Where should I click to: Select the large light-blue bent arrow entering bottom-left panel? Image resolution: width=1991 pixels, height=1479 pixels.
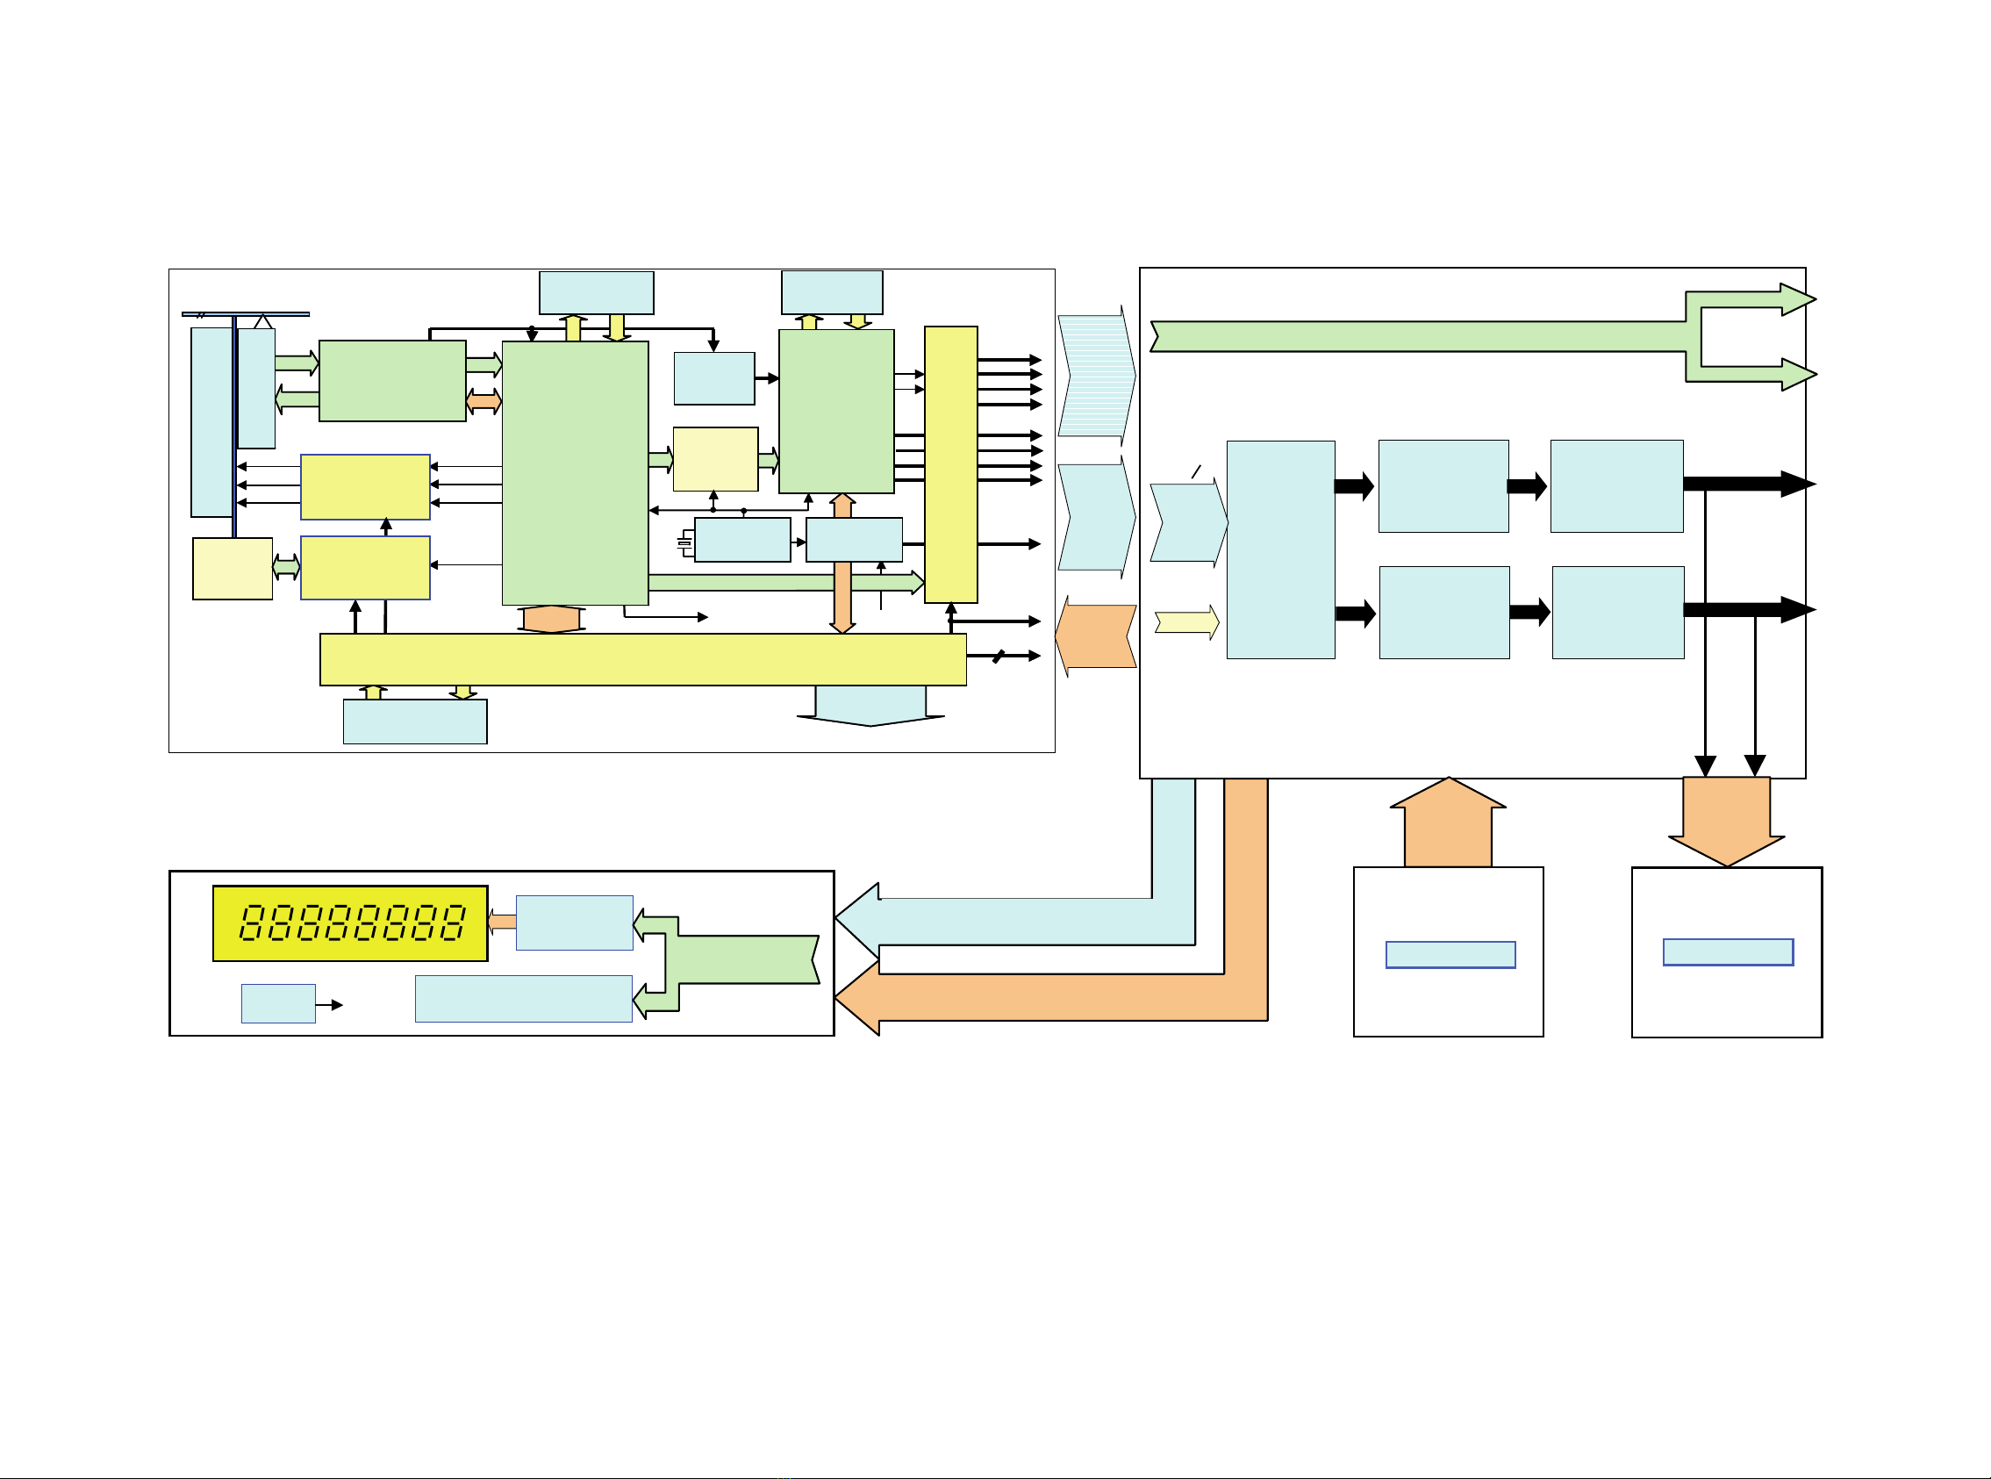pos(1029,922)
